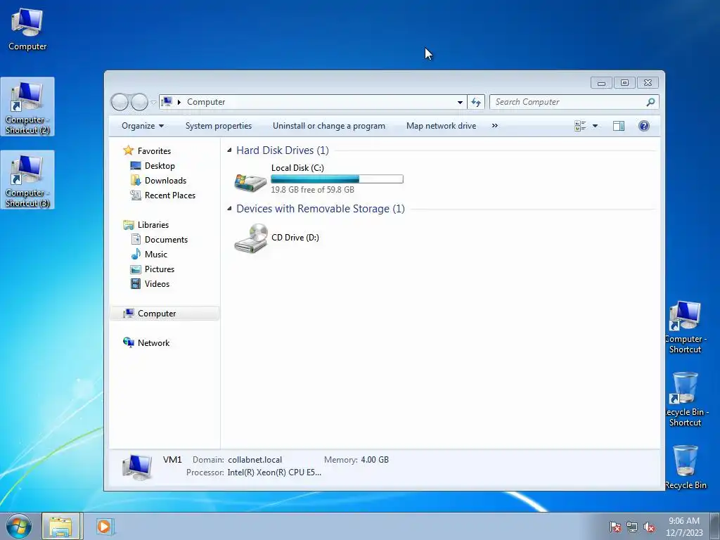The width and height of the screenshot is (720, 540).
Task: Click the Memory 4.00 GB value
Action: tap(375, 460)
